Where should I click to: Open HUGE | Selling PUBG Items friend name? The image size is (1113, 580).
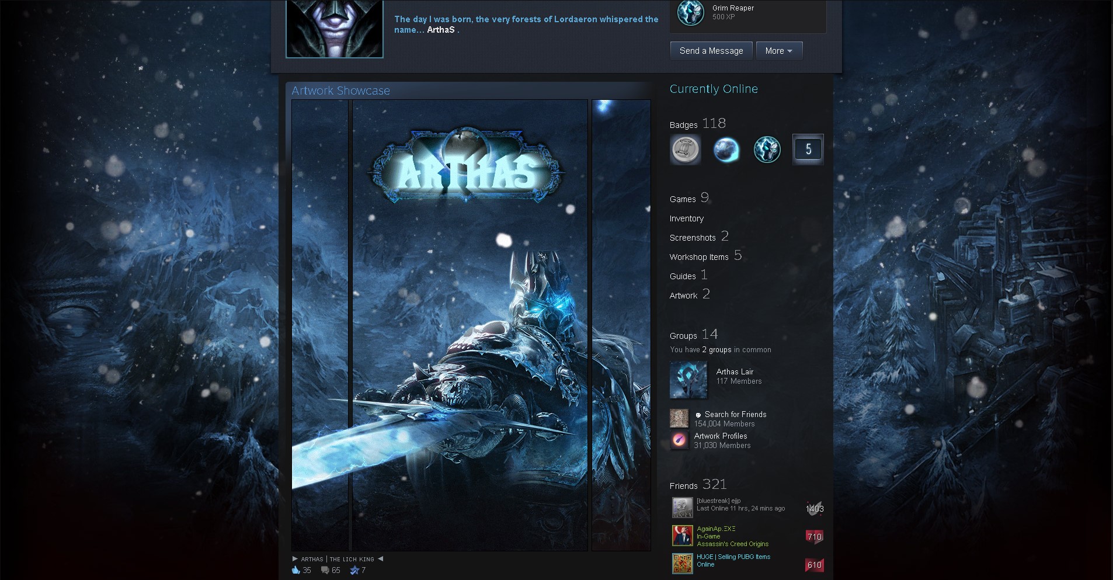pos(733,557)
